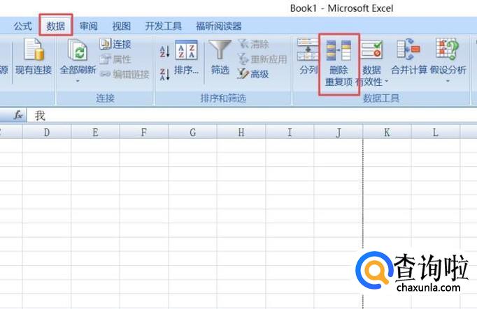Expand the 假设分析 dropdown arrow
Screen dimensions: 477x309
(x=448, y=81)
